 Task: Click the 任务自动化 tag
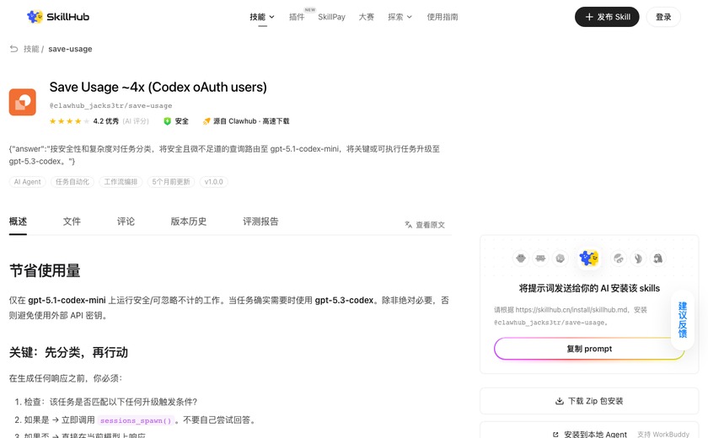click(72, 182)
